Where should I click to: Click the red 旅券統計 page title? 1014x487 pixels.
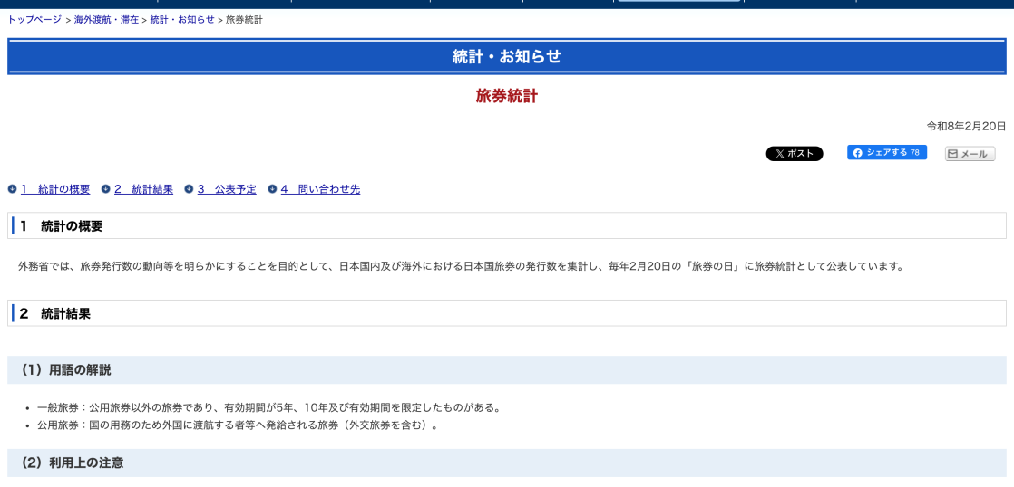pyautogui.click(x=506, y=96)
